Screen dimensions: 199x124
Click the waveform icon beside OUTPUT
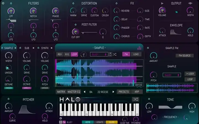tap(190, 3)
